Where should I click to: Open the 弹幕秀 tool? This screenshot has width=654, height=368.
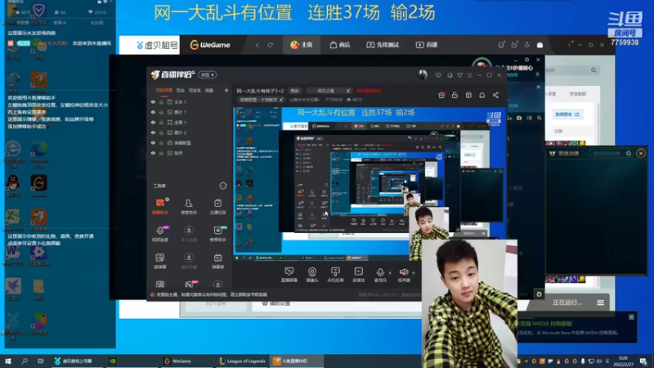(217, 261)
